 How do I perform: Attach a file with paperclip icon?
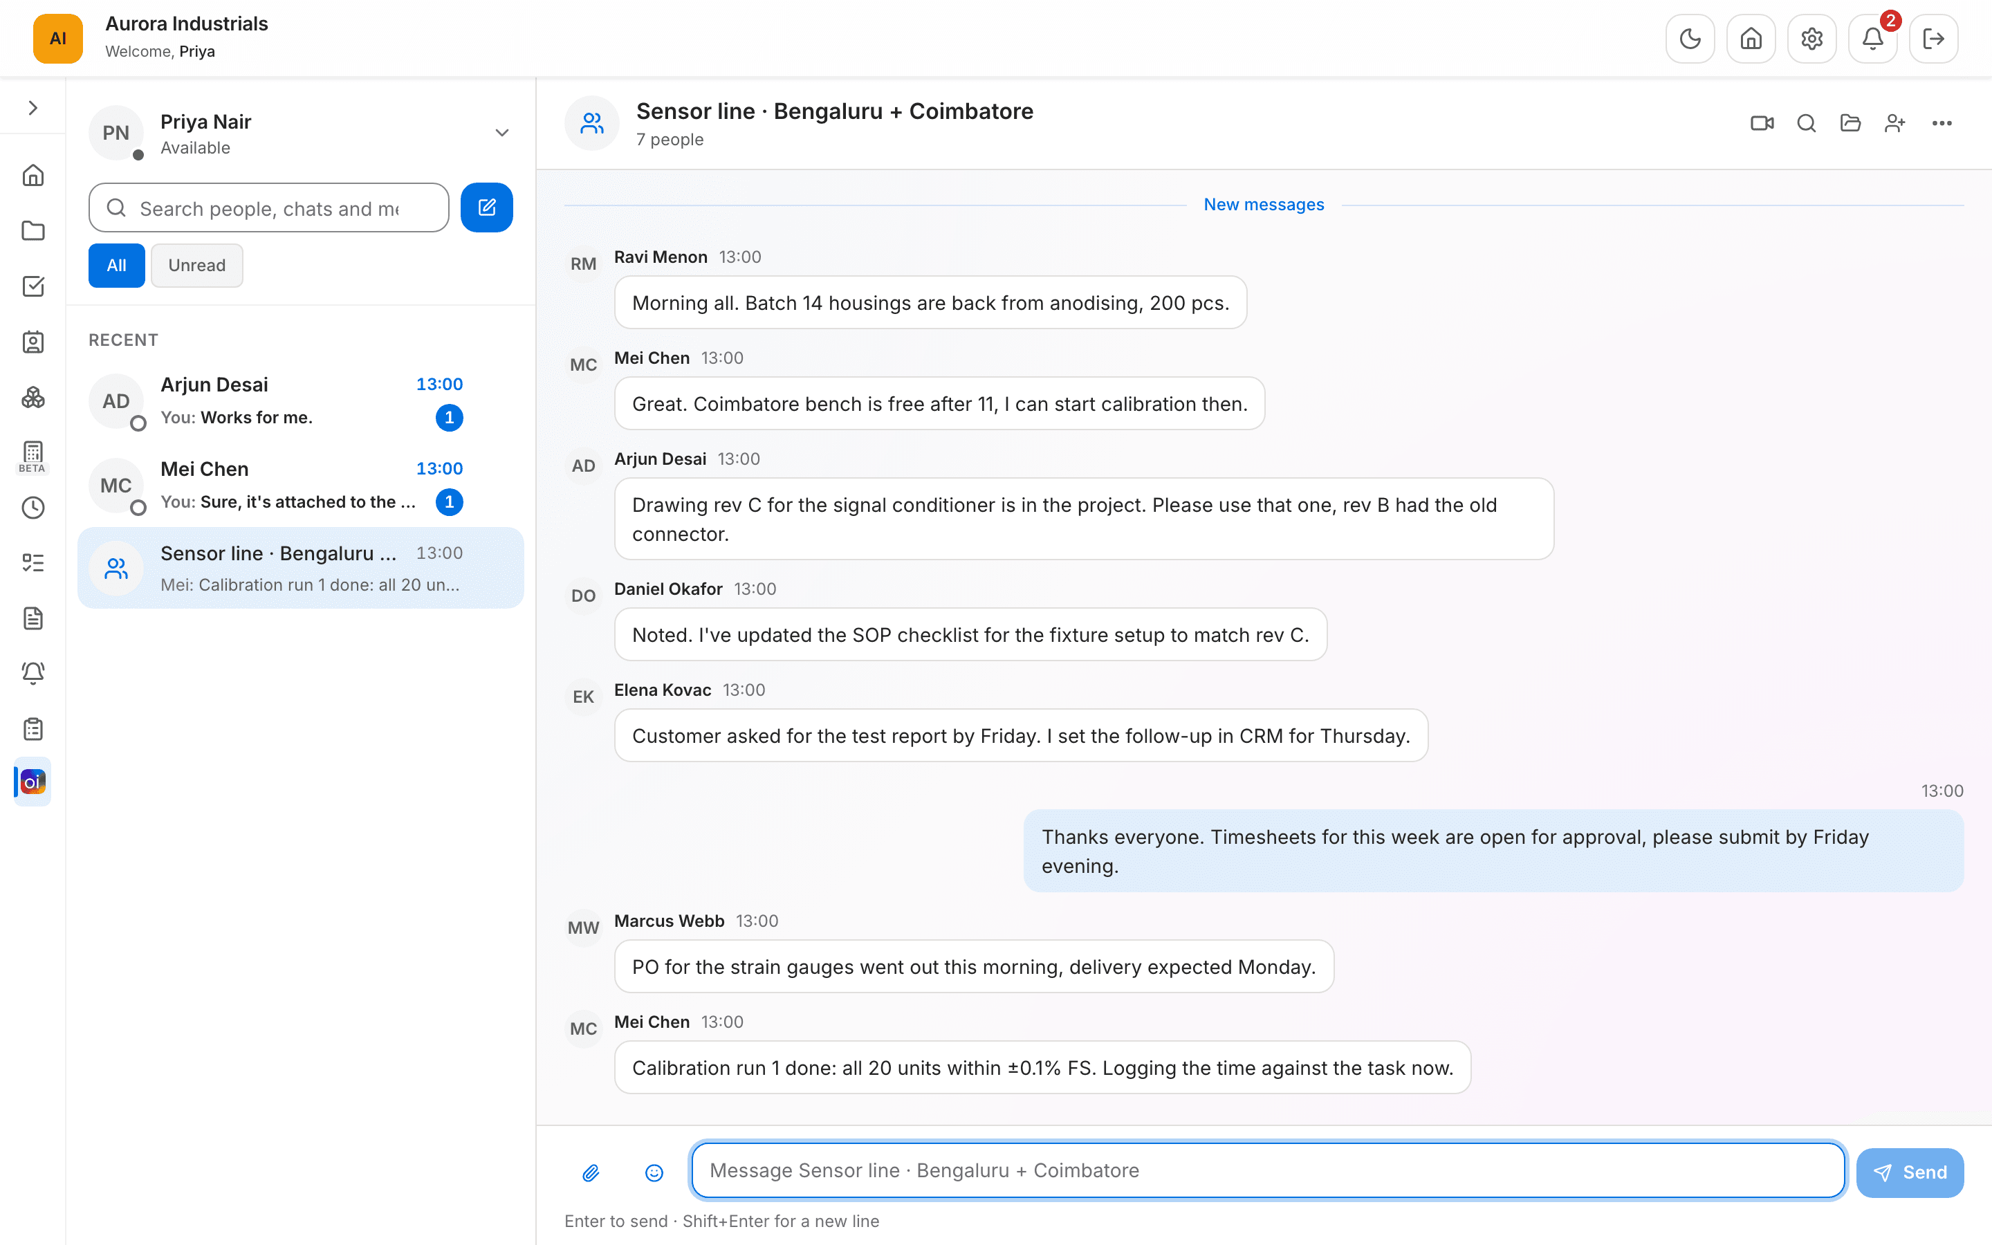591,1172
